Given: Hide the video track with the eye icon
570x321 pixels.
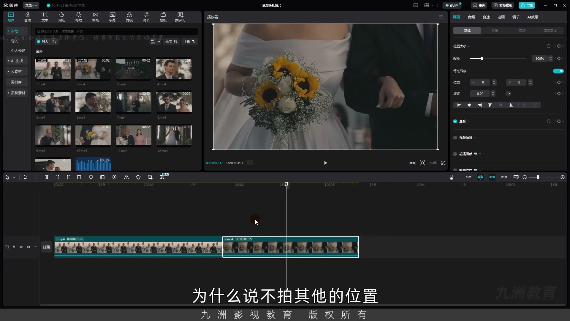Looking at the screenshot, I should [21, 247].
